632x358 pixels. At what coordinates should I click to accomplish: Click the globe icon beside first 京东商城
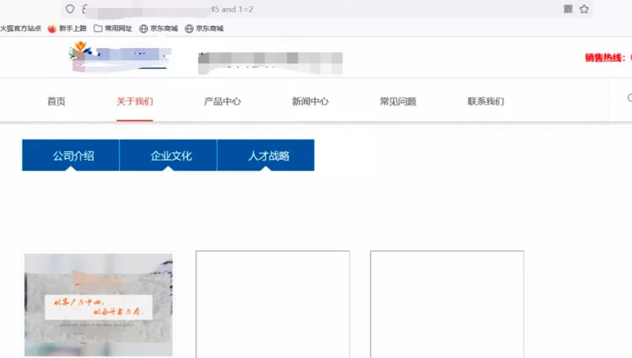(x=142, y=28)
